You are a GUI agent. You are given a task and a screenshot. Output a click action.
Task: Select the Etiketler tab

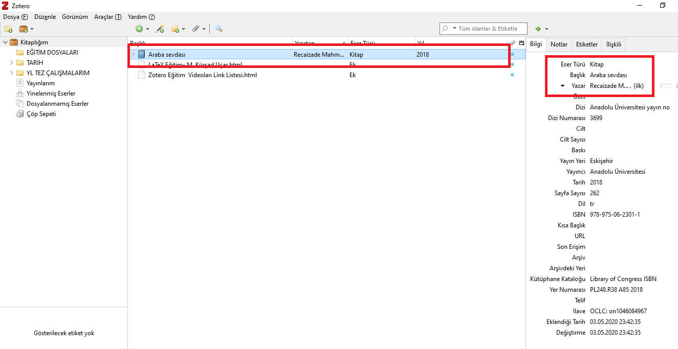click(586, 44)
